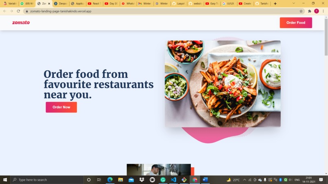The height and width of the screenshot is (184, 328).
Task: Click the Chrome icon on taskbar
Action: [x=195, y=180]
